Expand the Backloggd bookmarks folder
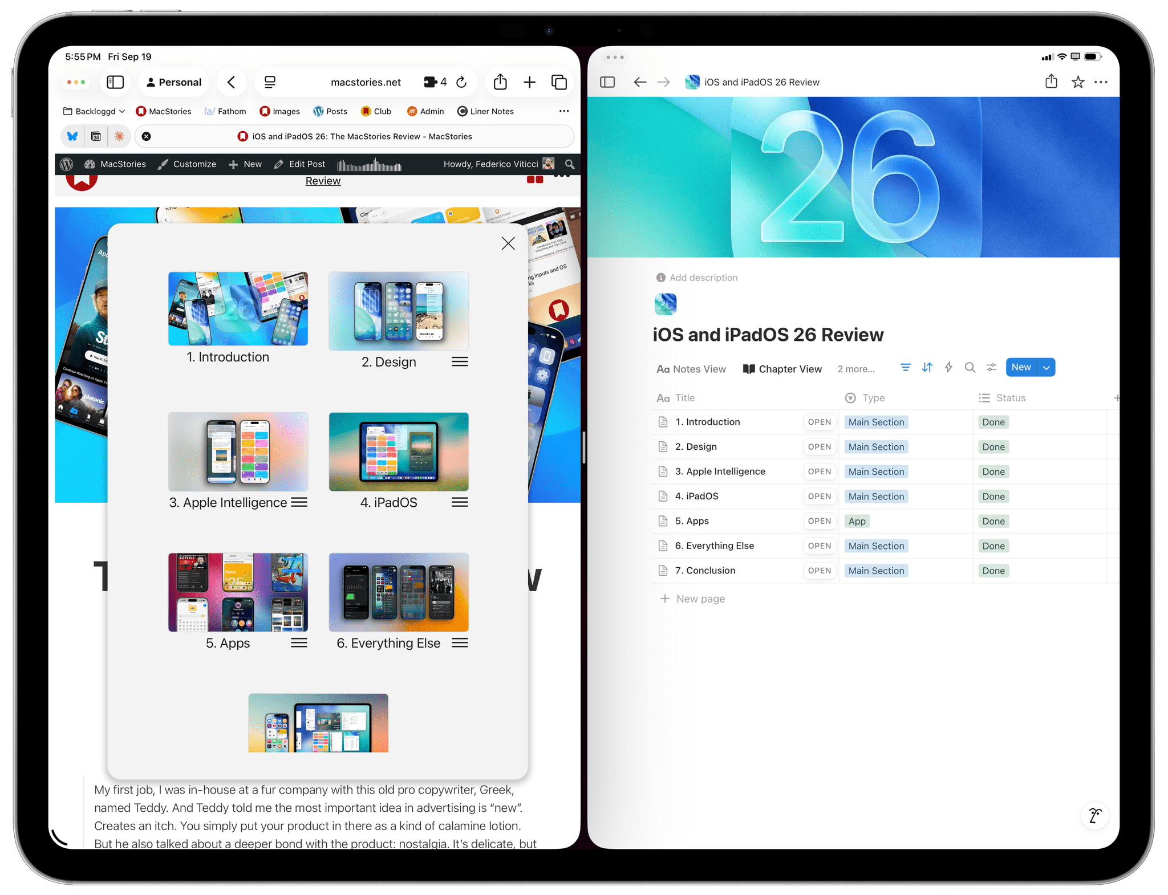The width and height of the screenshot is (1168, 895). [94, 111]
